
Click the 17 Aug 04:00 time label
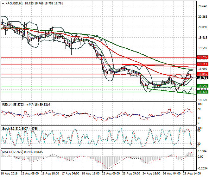coord(70,174)
